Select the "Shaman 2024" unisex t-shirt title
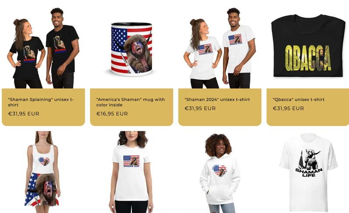Image resolution: width=349 pixels, height=213 pixels. point(217,100)
